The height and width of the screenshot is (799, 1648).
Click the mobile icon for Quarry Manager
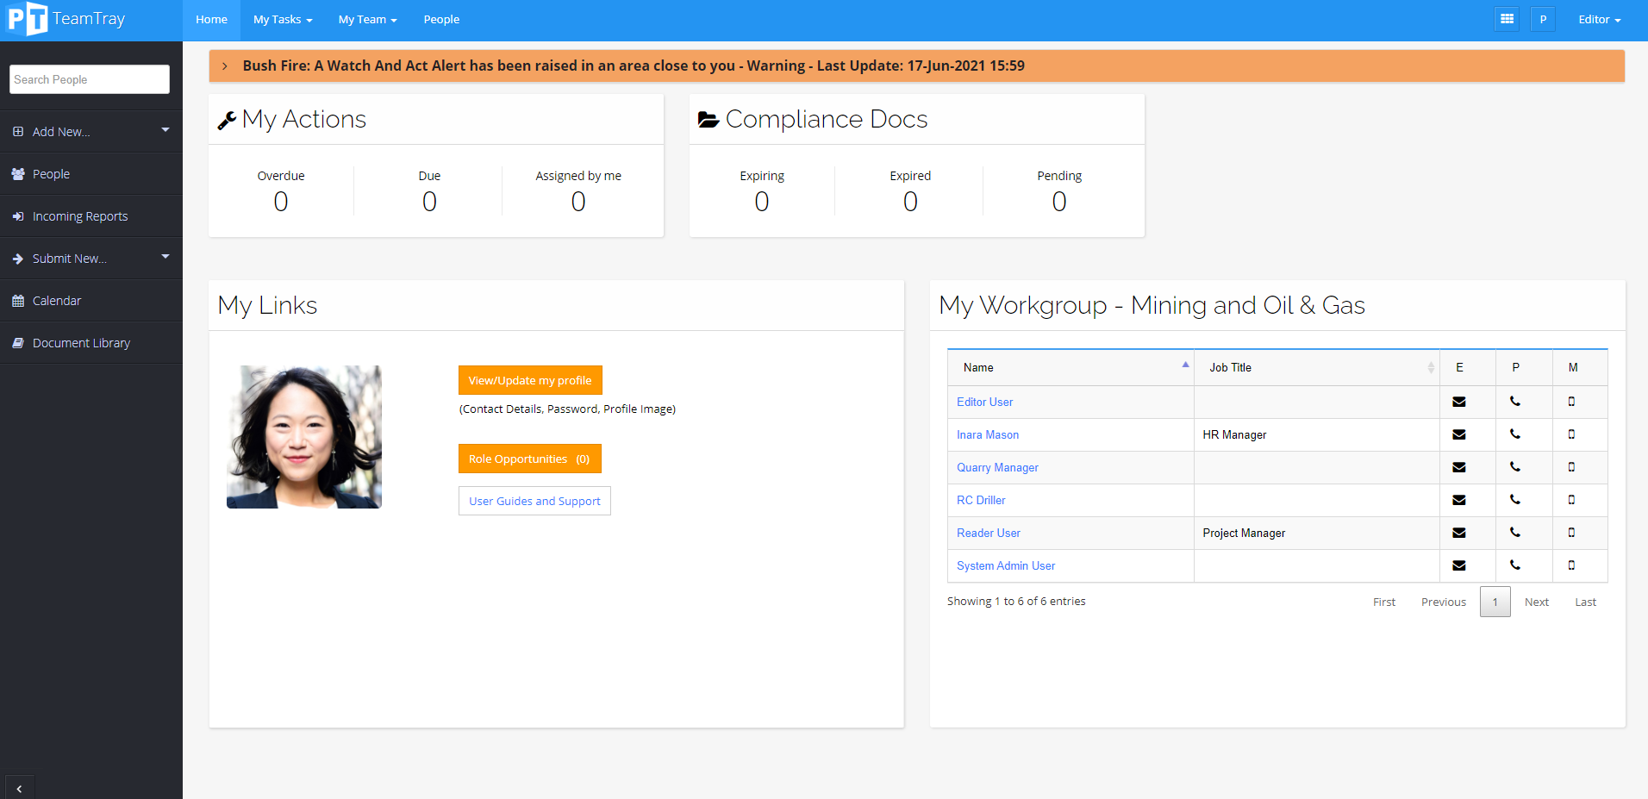click(x=1572, y=467)
